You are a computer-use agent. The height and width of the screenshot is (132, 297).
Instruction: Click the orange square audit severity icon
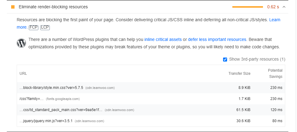pyautogui.click(x=13, y=7)
